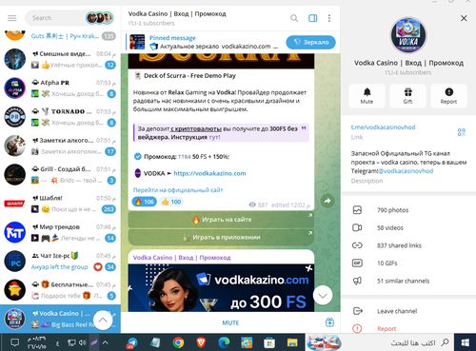Toggle the right info sidebar panel
The height and width of the screenshot is (351, 476).
[x=313, y=18]
